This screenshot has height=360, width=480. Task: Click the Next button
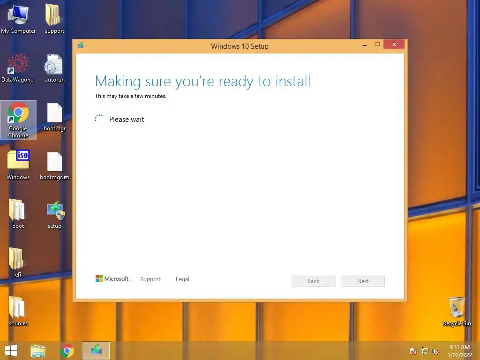tap(363, 281)
